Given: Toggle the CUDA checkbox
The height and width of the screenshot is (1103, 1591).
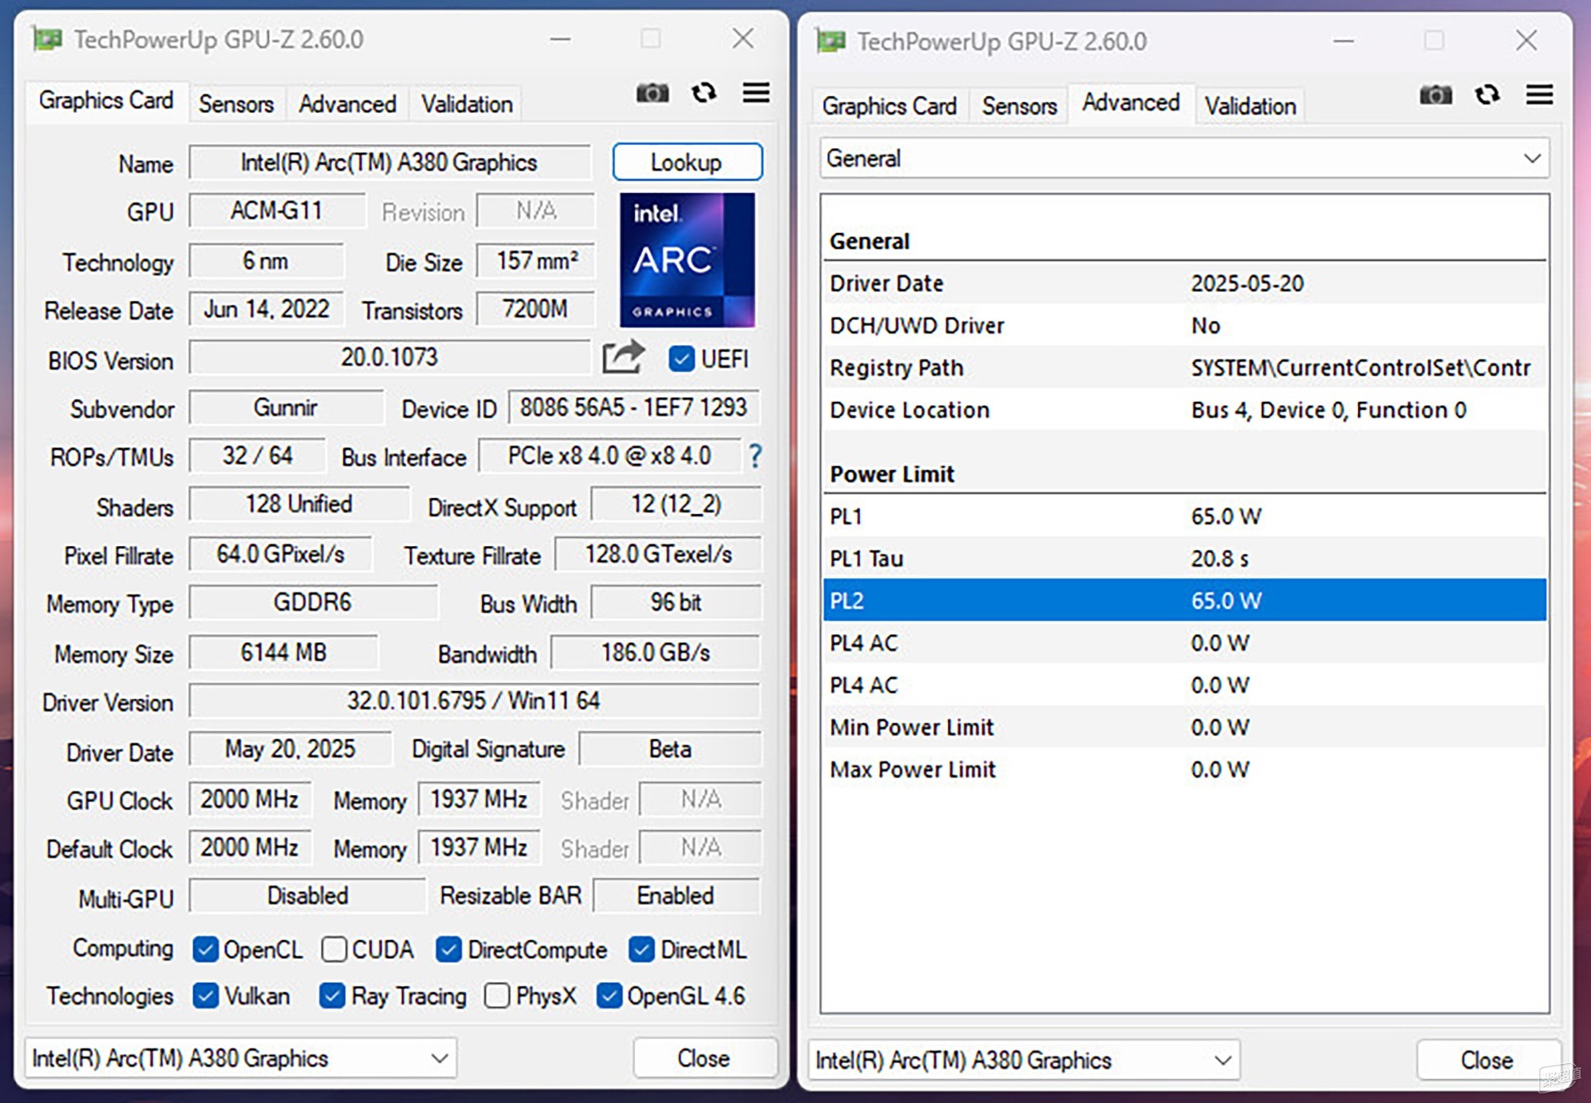Looking at the screenshot, I should [x=334, y=949].
